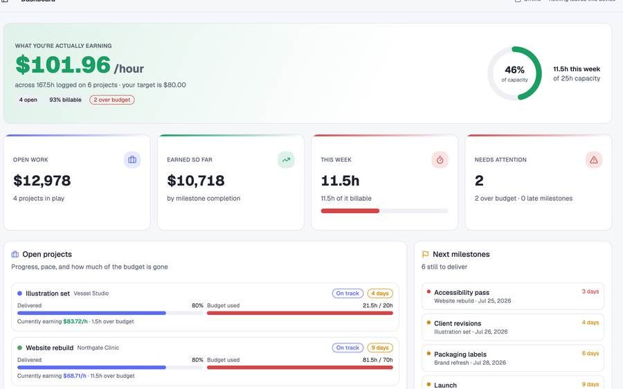The height and width of the screenshot is (389, 623).
Task: Click the '2 over budget' chip
Action: coord(112,100)
